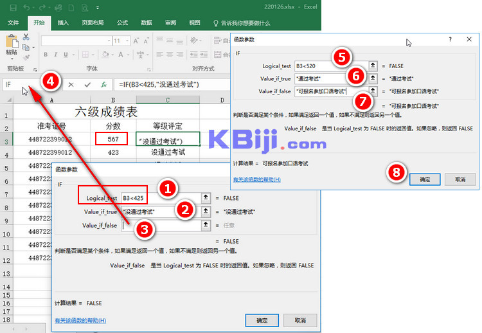Toggle Underline formatting
The image size is (482, 333).
coord(66,55)
